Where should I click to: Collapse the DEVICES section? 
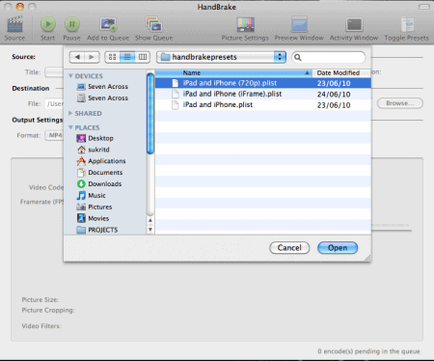coord(70,76)
